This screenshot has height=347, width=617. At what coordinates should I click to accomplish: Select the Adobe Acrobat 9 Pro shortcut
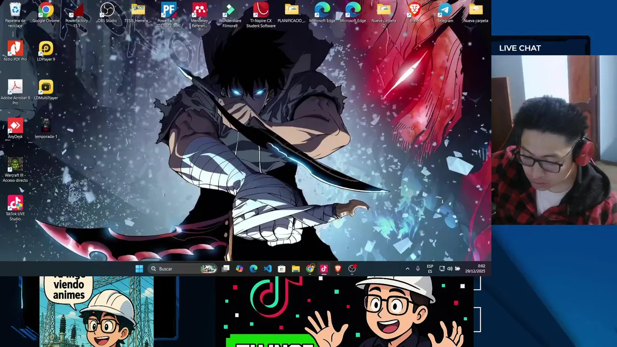pyautogui.click(x=15, y=92)
